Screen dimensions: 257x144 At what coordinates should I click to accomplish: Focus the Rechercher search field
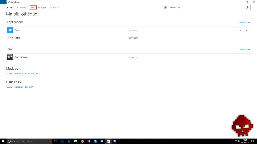point(207,7)
